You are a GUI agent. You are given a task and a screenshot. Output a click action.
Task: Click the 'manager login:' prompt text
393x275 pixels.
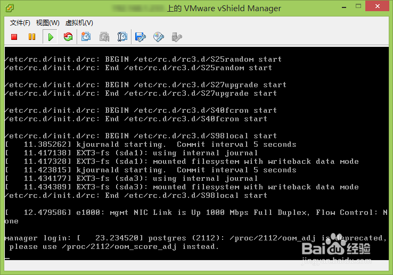38,238
